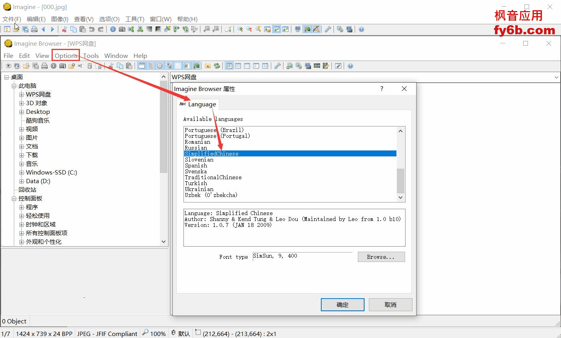
Task: Open the WPS网盘 path dropdown
Action: pyautogui.click(x=556, y=77)
